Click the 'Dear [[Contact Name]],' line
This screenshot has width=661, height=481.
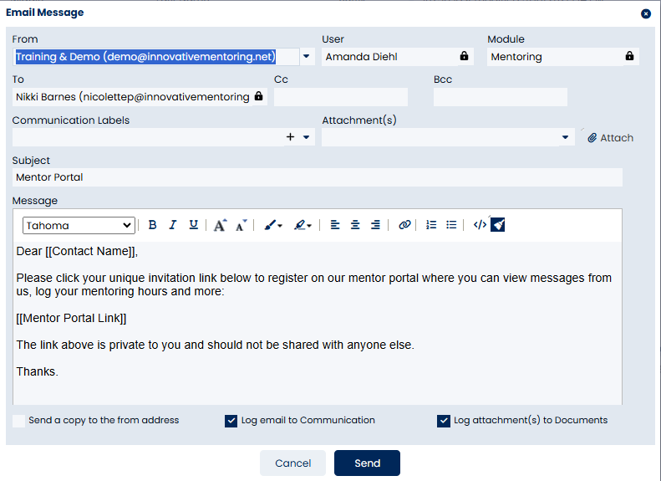(x=77, y=252)
